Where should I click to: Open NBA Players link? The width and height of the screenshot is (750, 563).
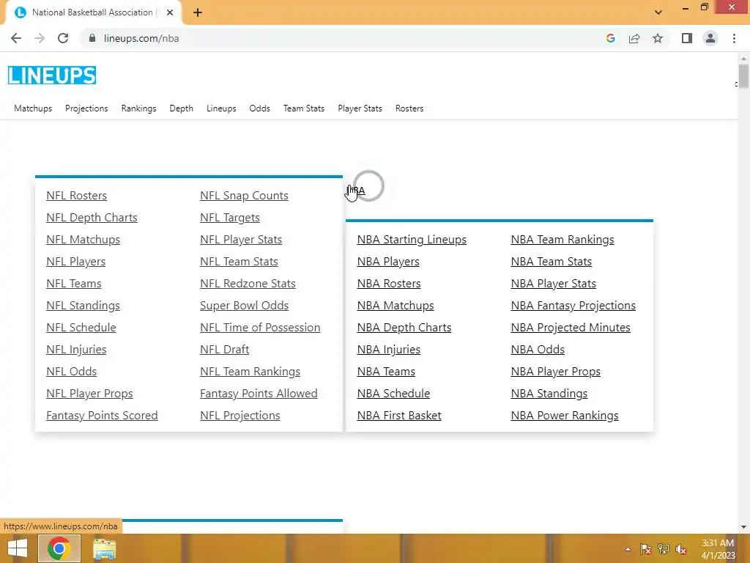(388, 262)
